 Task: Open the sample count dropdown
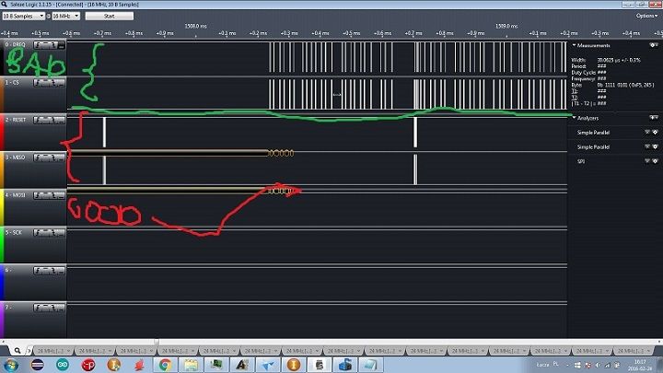point(24,16)
